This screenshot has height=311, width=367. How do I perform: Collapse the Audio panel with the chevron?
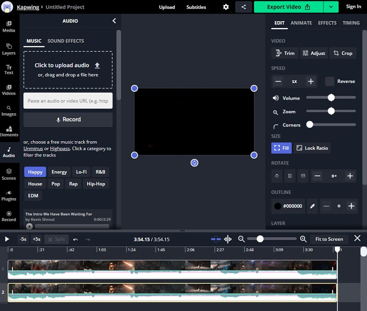pyautogui.click(x=114, y=21)
